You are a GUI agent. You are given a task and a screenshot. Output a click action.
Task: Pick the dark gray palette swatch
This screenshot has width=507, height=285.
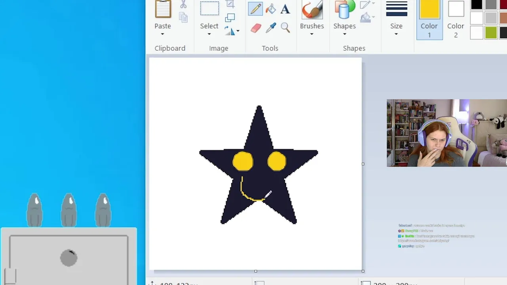491,4
